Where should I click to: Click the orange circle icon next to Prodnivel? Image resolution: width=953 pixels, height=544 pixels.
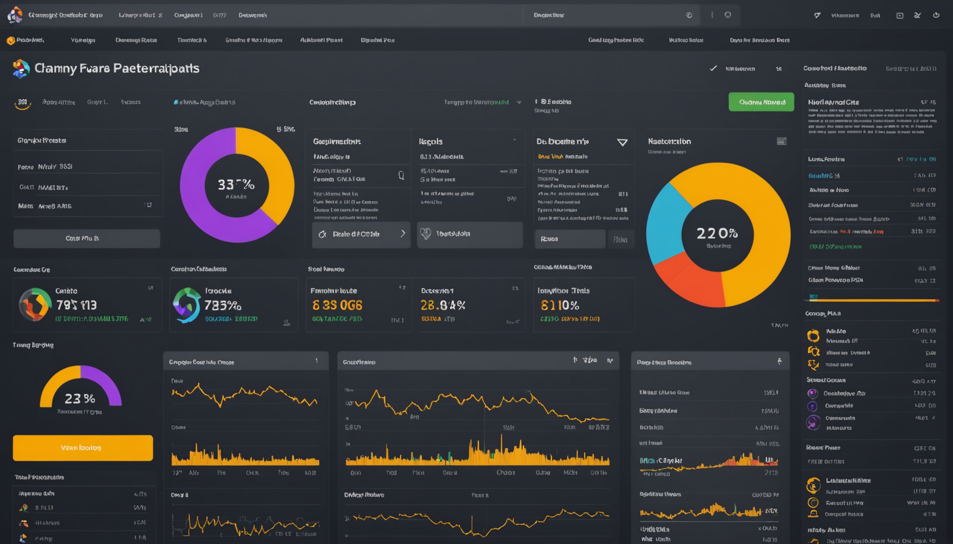coord(10,41)
